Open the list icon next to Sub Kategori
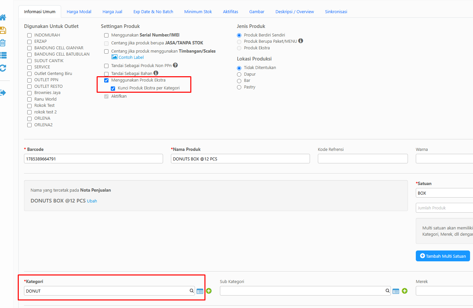This screenshot has height=308, width=473. pyautogui.click(x=396, y=291)
